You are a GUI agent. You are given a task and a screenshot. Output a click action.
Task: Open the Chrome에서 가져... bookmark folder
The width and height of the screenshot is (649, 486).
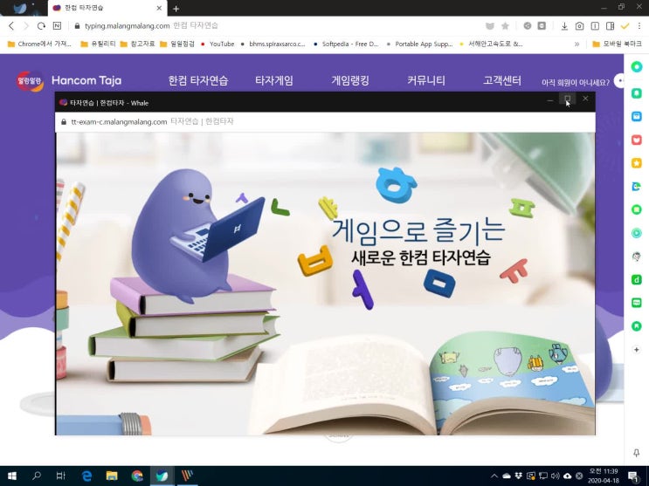tap(39, 44)
